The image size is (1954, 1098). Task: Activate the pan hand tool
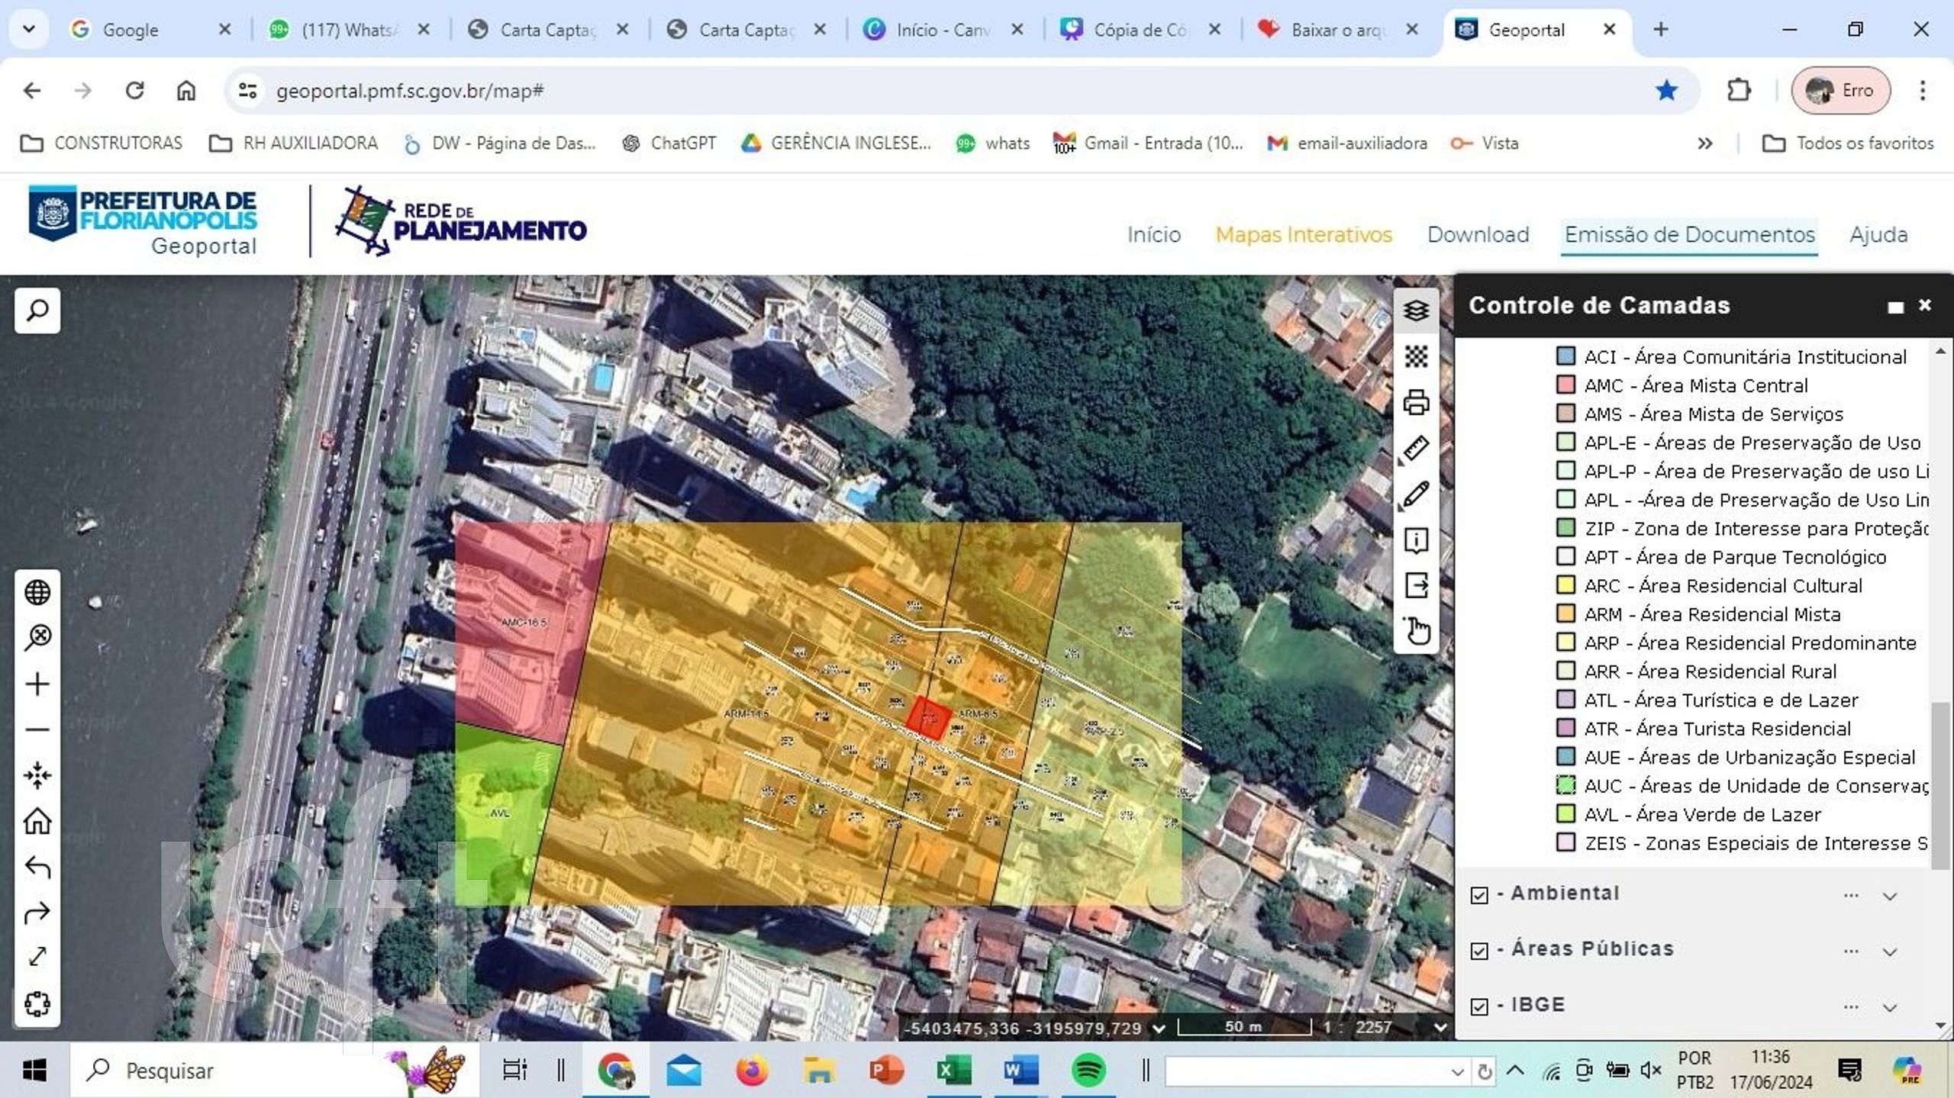coord(1417,632)
